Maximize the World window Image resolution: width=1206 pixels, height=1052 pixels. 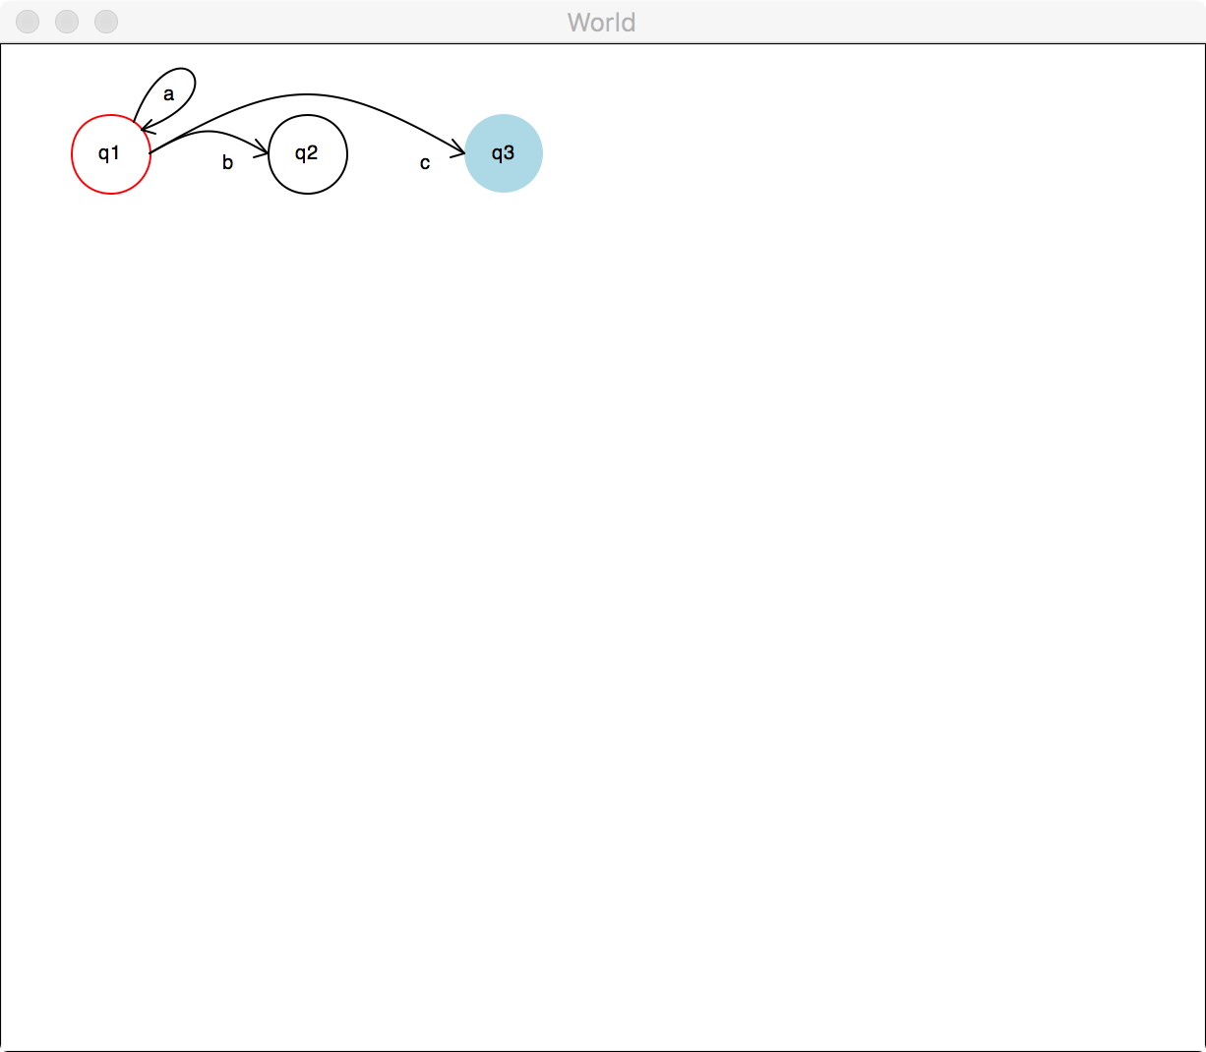pos(106,22)
